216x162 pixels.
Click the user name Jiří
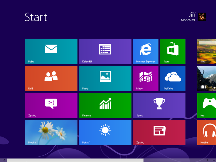(192, 15)
